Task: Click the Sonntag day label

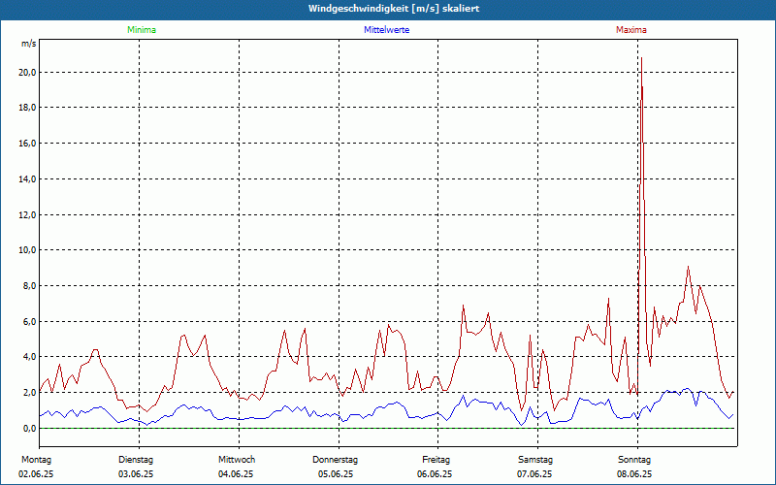Action: 634,460
